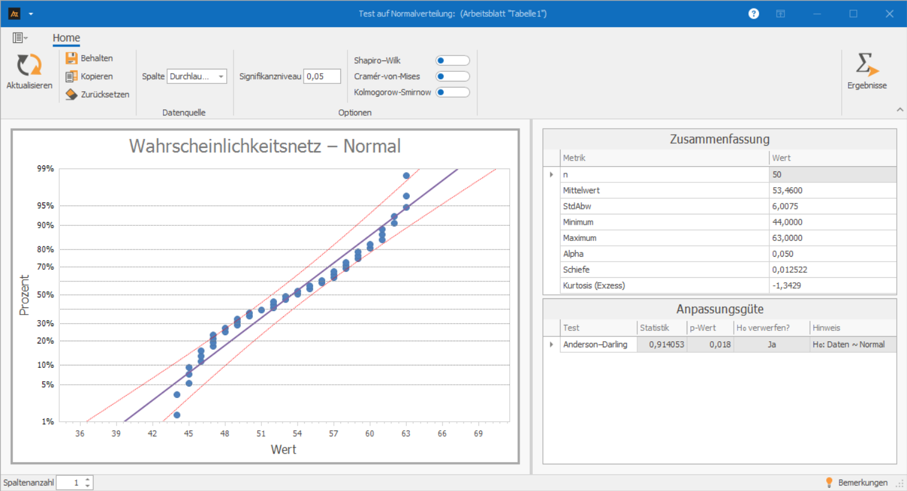Increase Spaltenanzahl with the up arrow
Viewport: 907px width, 491px height.
click(88, 480)
